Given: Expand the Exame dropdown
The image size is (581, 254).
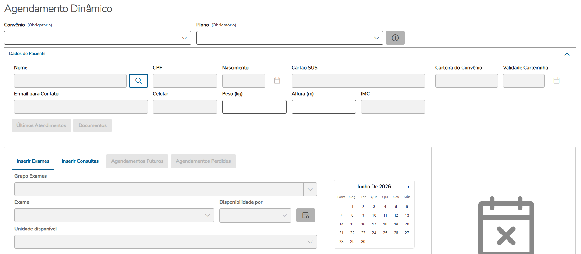Looking at the screenshot, I should tap(208, 215).
